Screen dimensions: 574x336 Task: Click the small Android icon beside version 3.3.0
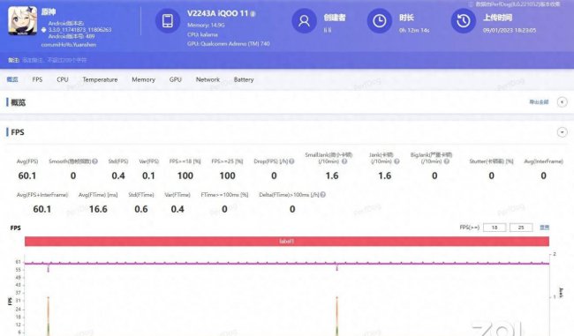(44, 30)
